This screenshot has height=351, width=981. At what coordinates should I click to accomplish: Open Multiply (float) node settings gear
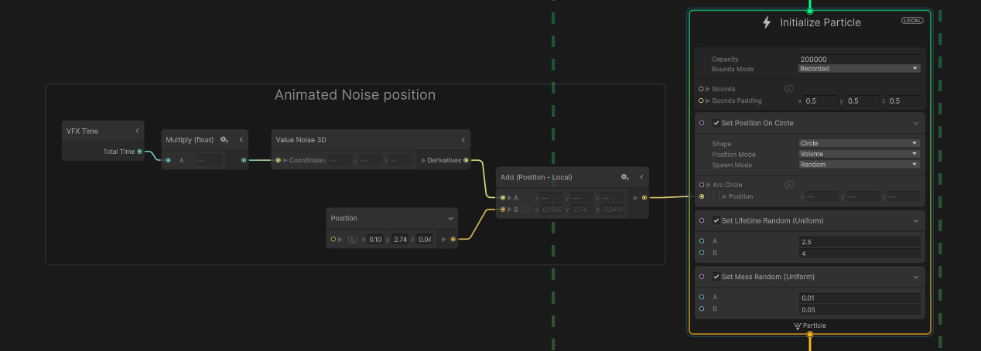click(x=224, y=140)
